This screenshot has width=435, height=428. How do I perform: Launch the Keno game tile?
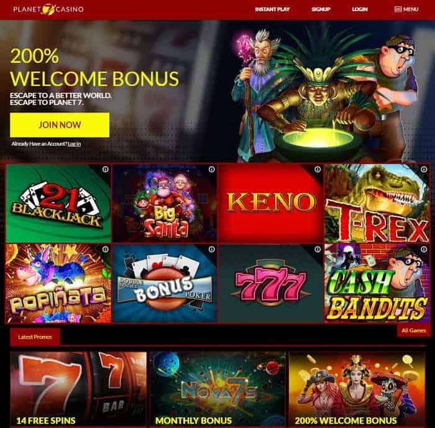(271, 203)
